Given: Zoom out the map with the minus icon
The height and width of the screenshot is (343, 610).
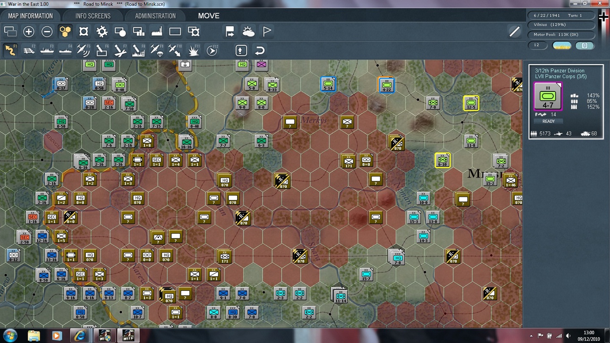Looking at the screenshot, I should pyautogui.click(x=47, y=31).
